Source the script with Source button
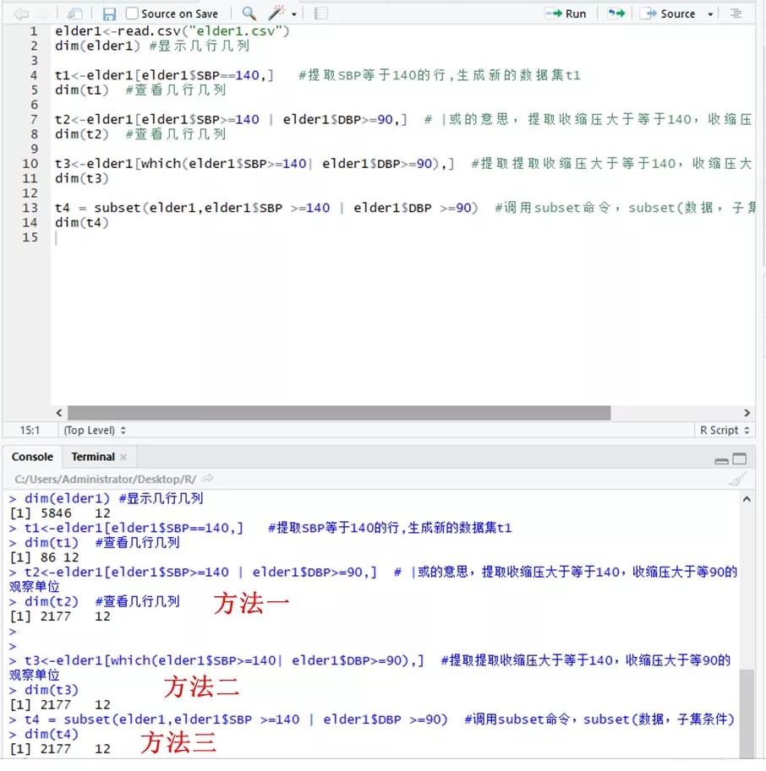 (x=670, y=14)
